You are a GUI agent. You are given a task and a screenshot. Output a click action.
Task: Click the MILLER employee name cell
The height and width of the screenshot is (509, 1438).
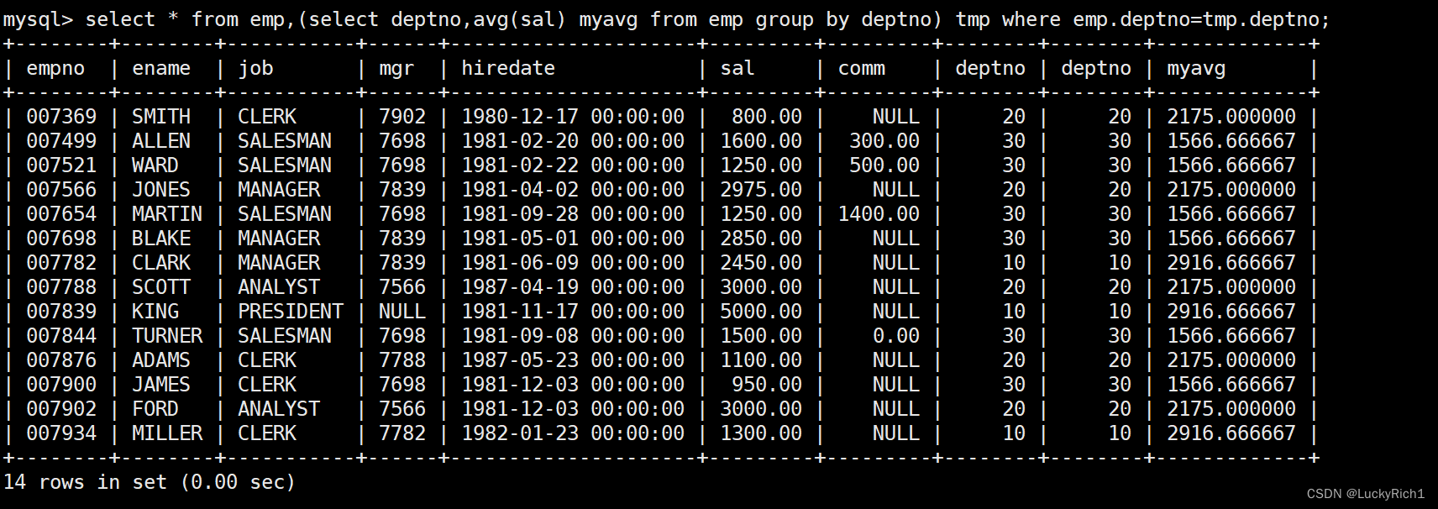[x=166, y=433]
